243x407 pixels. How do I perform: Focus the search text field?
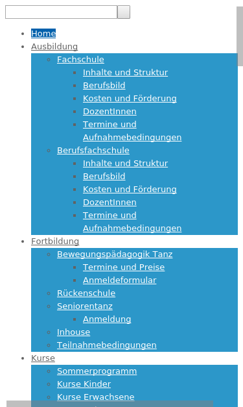pos(61,12)
